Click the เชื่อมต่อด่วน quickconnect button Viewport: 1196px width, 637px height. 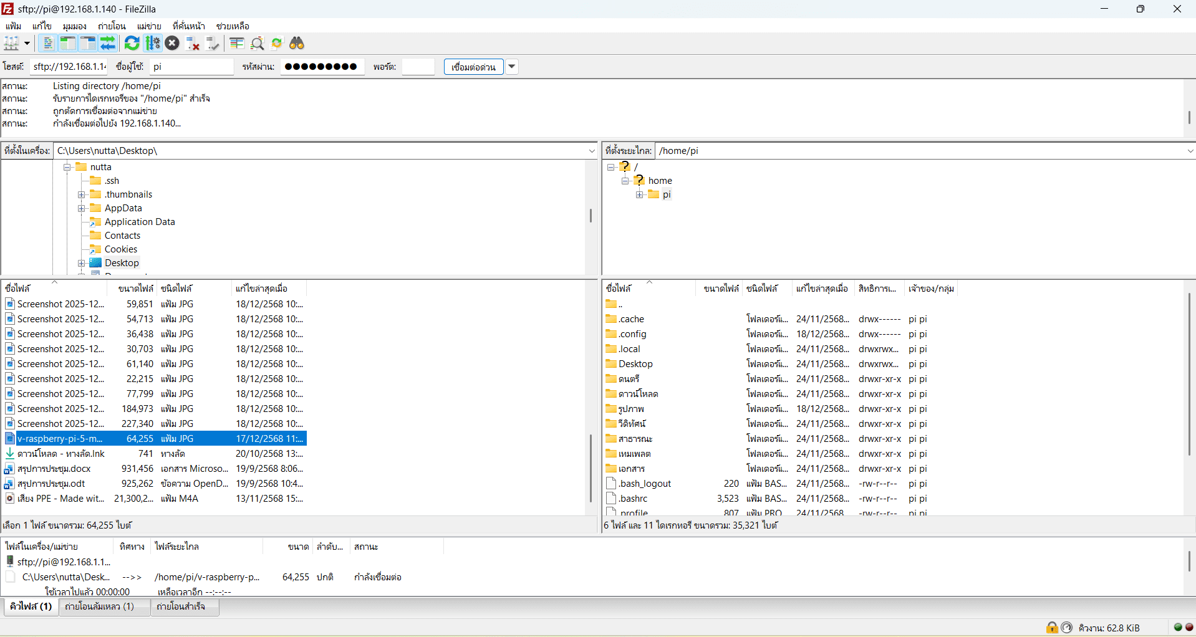click(x=473, y=67)
